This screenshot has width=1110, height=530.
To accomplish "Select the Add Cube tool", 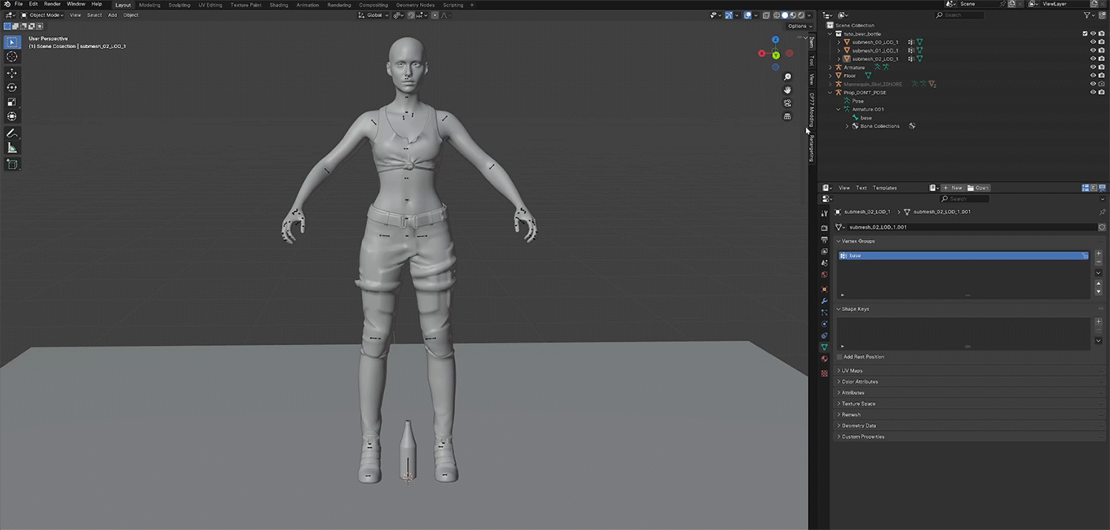I will coord(12,164).
